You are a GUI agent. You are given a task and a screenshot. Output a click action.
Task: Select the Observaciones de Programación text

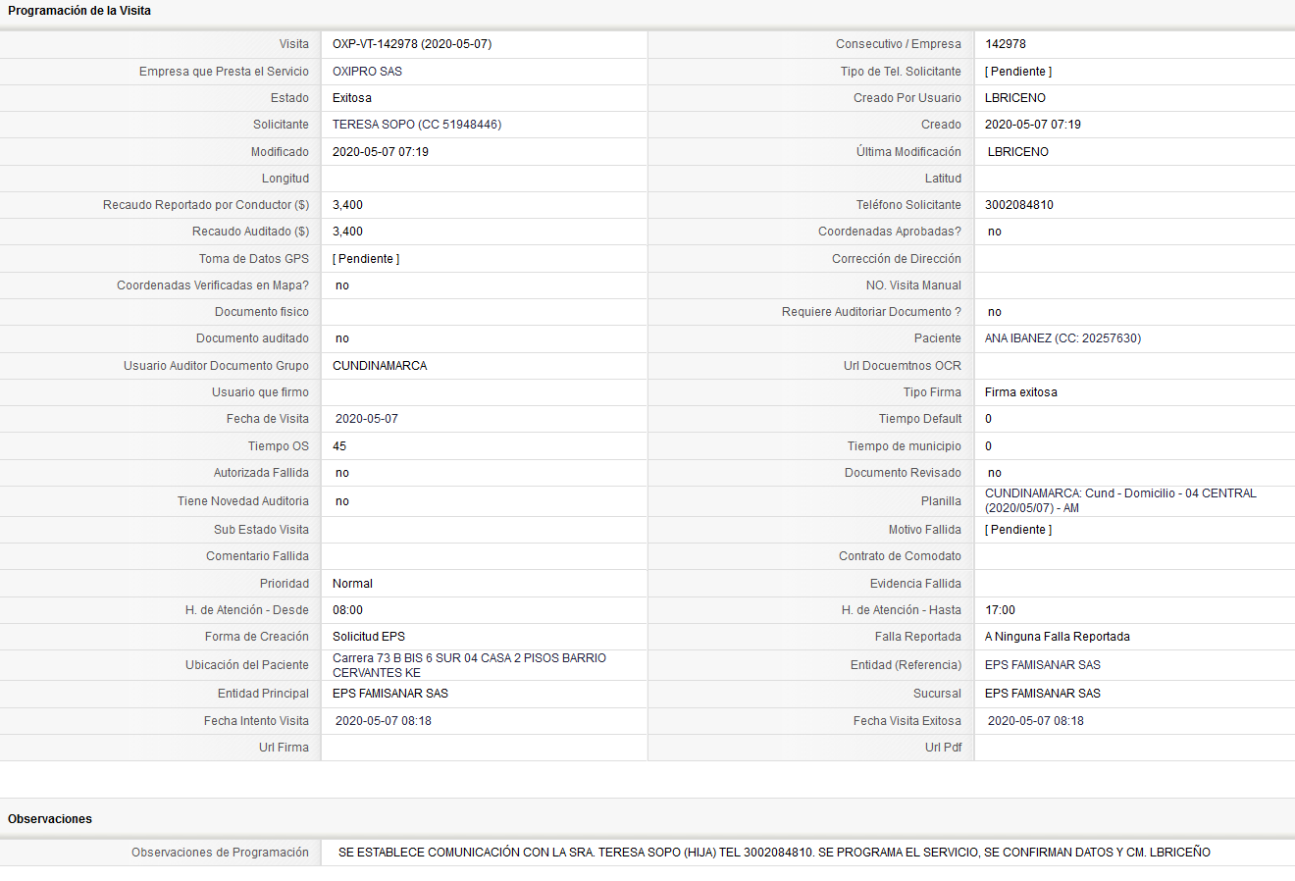pyautogui.click(x=774, y=853)
